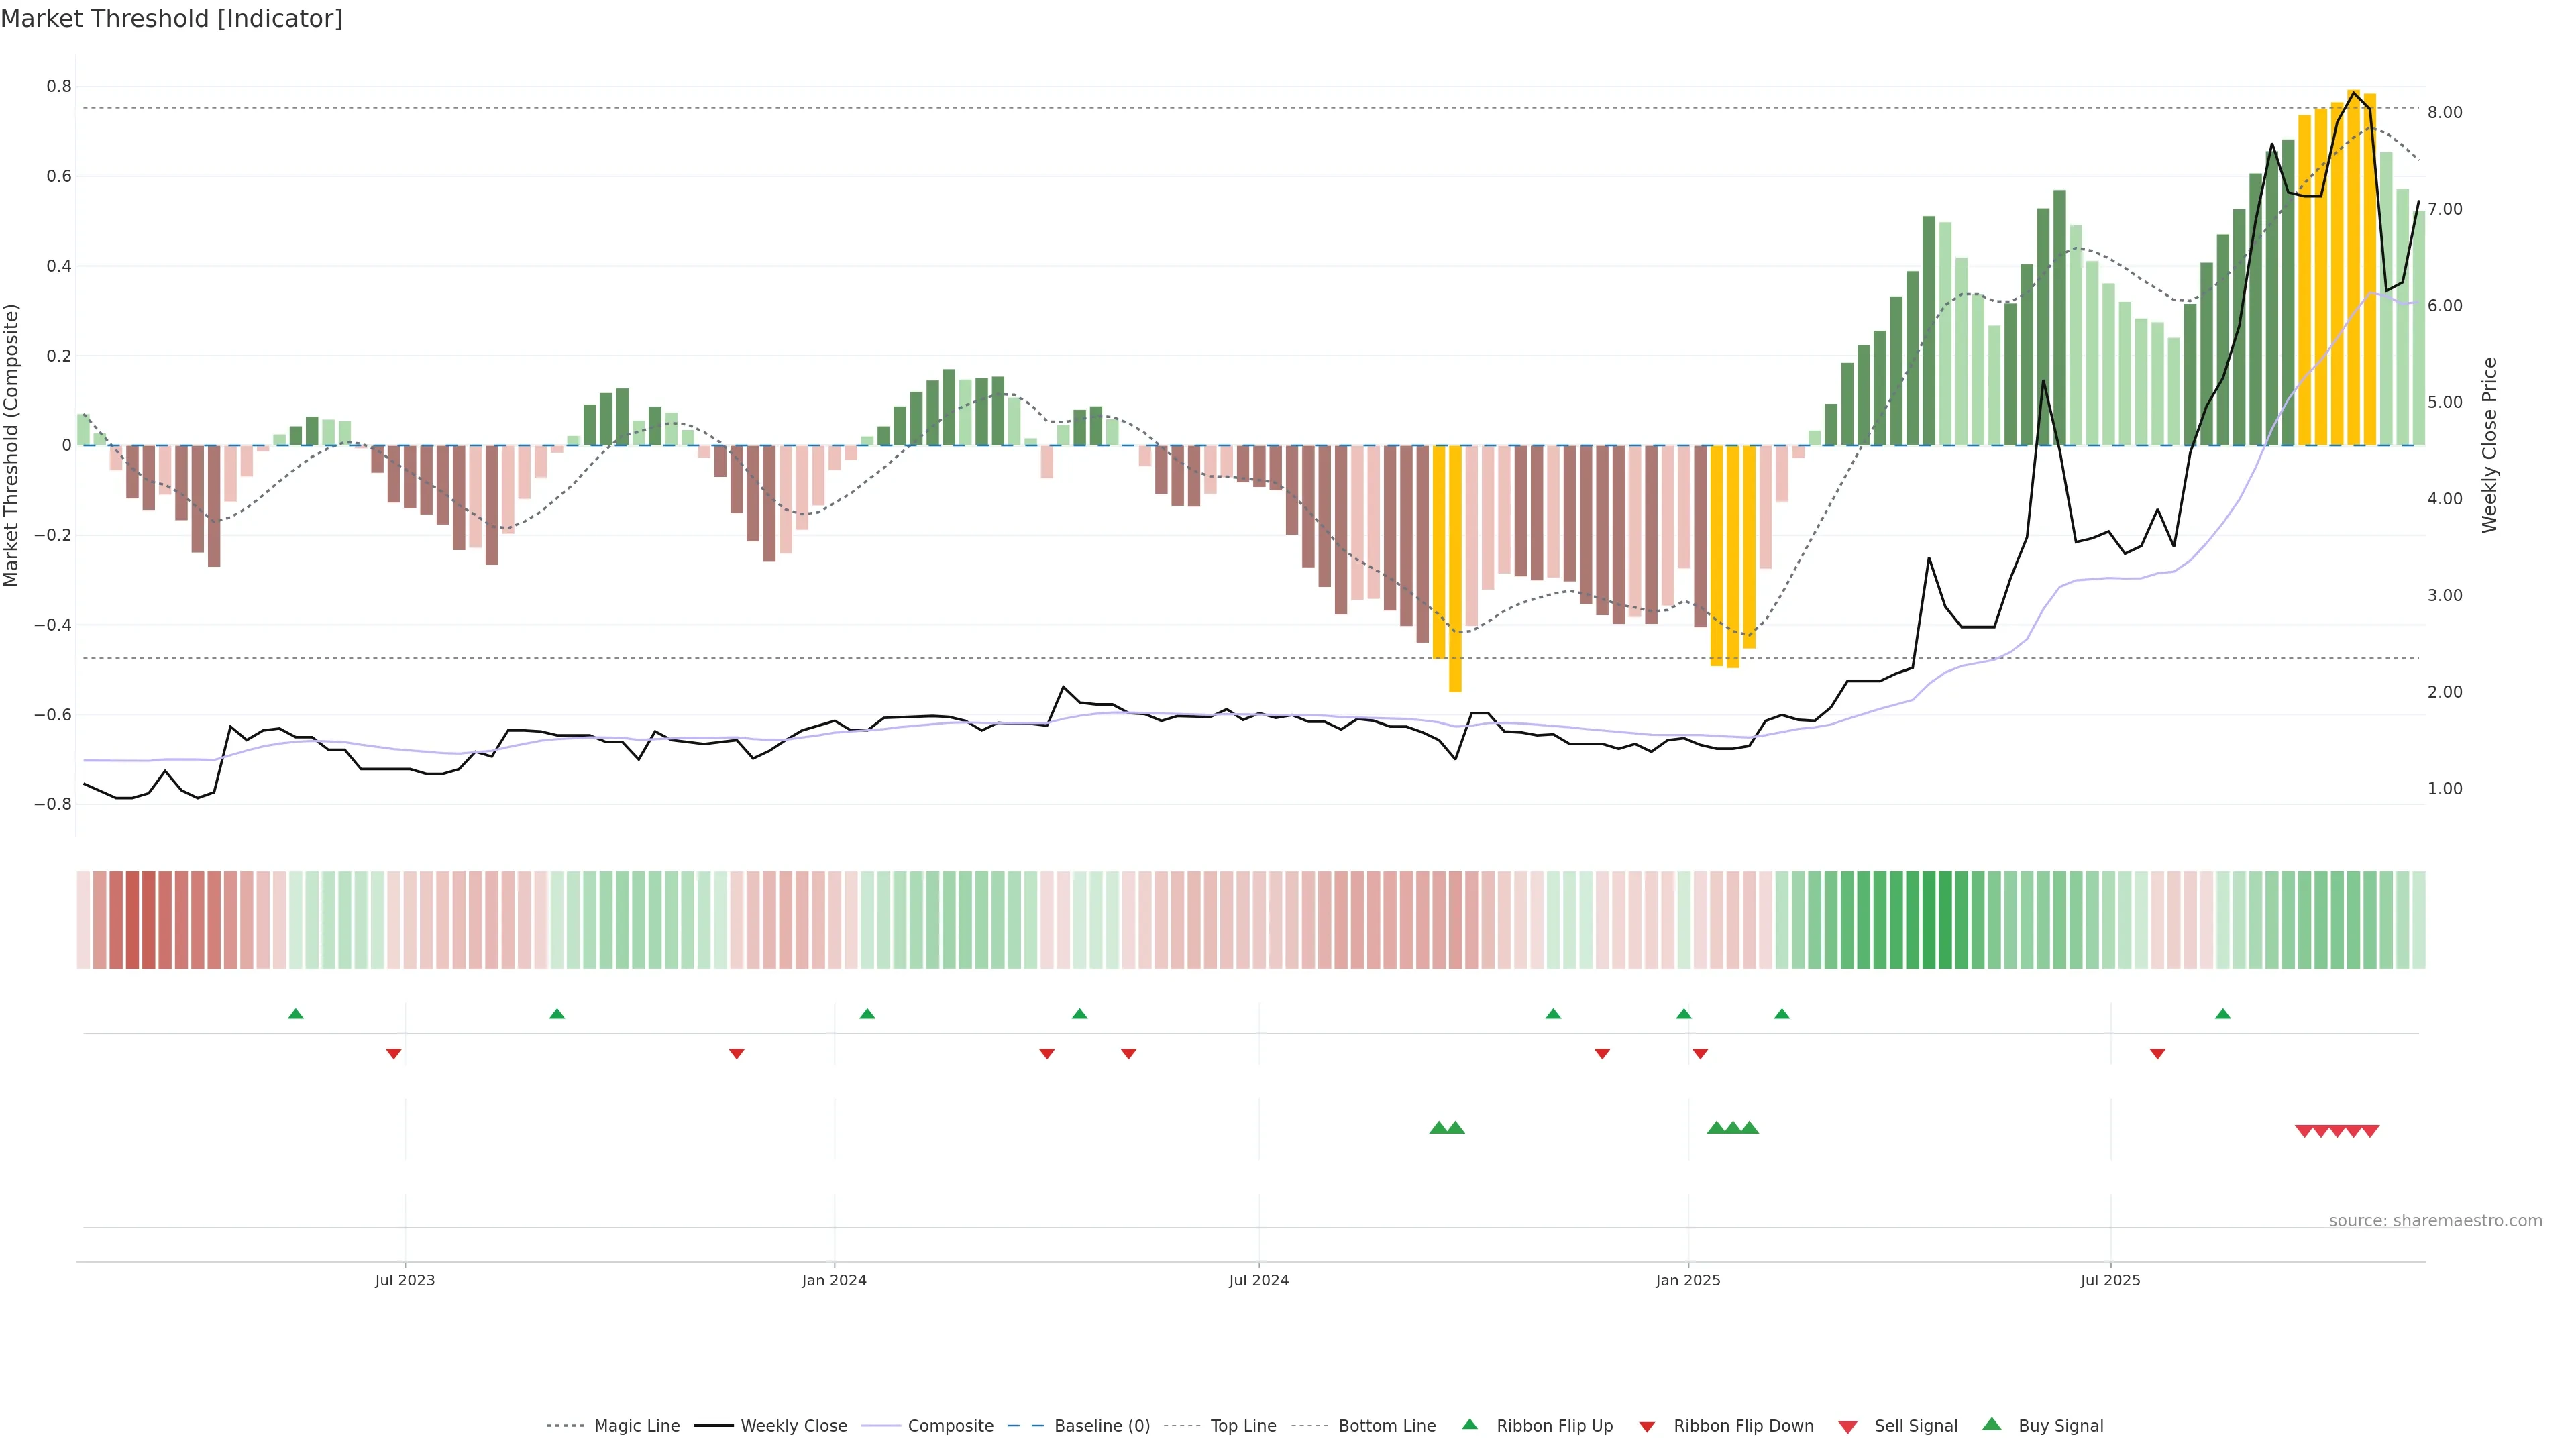Click the ribbon flip down marker before Jul 2023
Screen dimensions: 2576x1449
tap(394, 1053)
